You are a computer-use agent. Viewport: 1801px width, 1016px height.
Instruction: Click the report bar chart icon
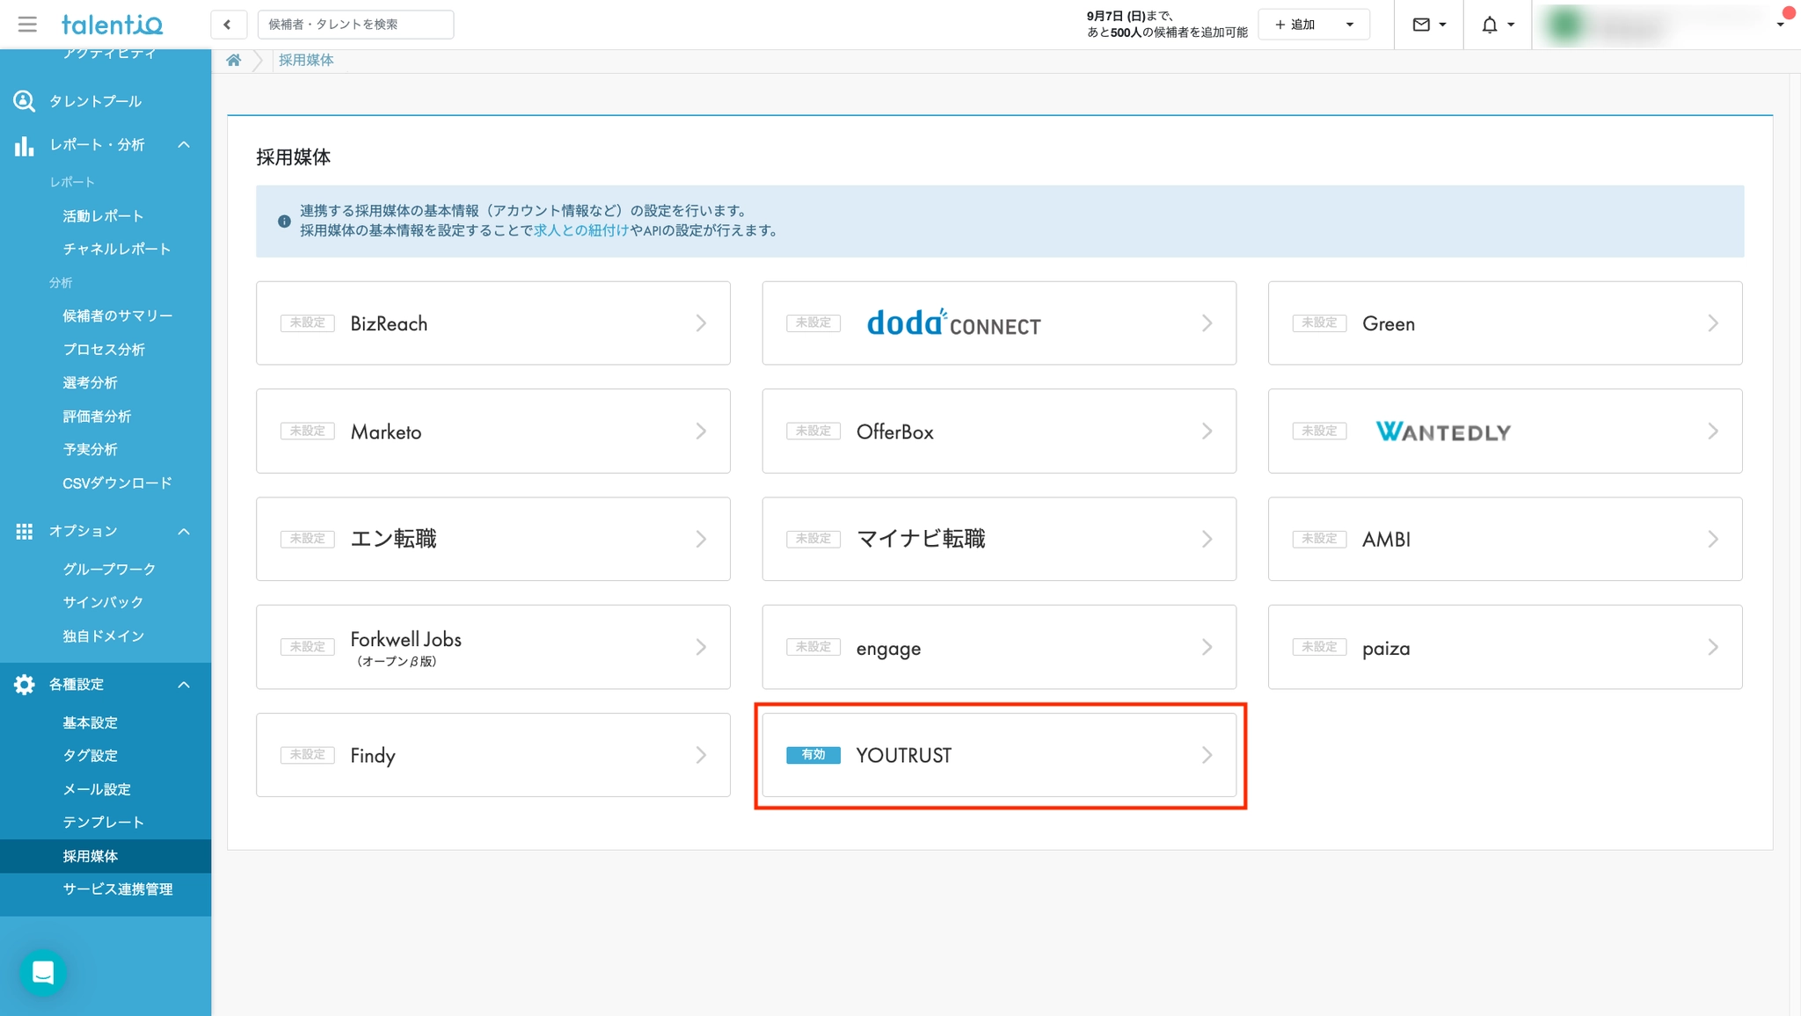pyautogui.click(x=24, y=145)
